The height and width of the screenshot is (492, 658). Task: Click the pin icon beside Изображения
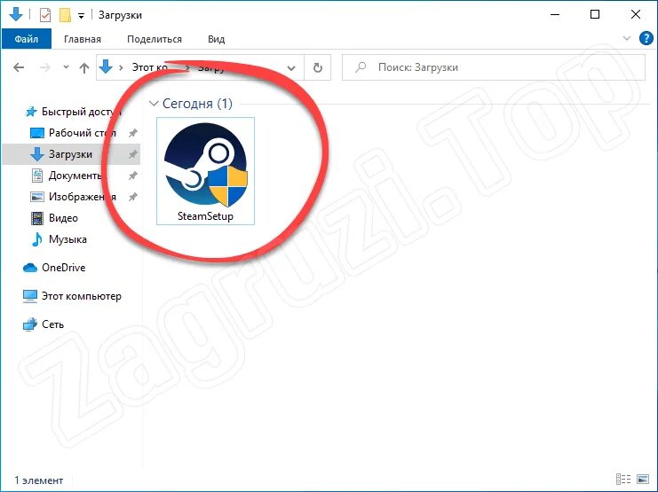click(132, 197)
